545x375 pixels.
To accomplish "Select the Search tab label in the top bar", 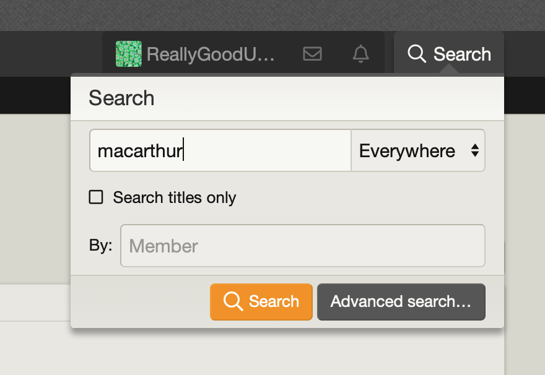I will pos(462,54).
